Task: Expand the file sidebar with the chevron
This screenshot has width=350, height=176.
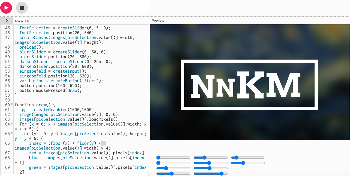Action: [x=7, y=20]
